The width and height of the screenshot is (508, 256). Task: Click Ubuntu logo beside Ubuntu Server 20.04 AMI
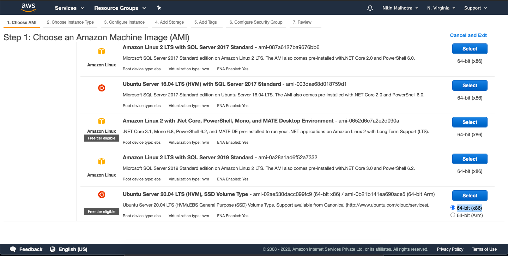tap(102, 195)
